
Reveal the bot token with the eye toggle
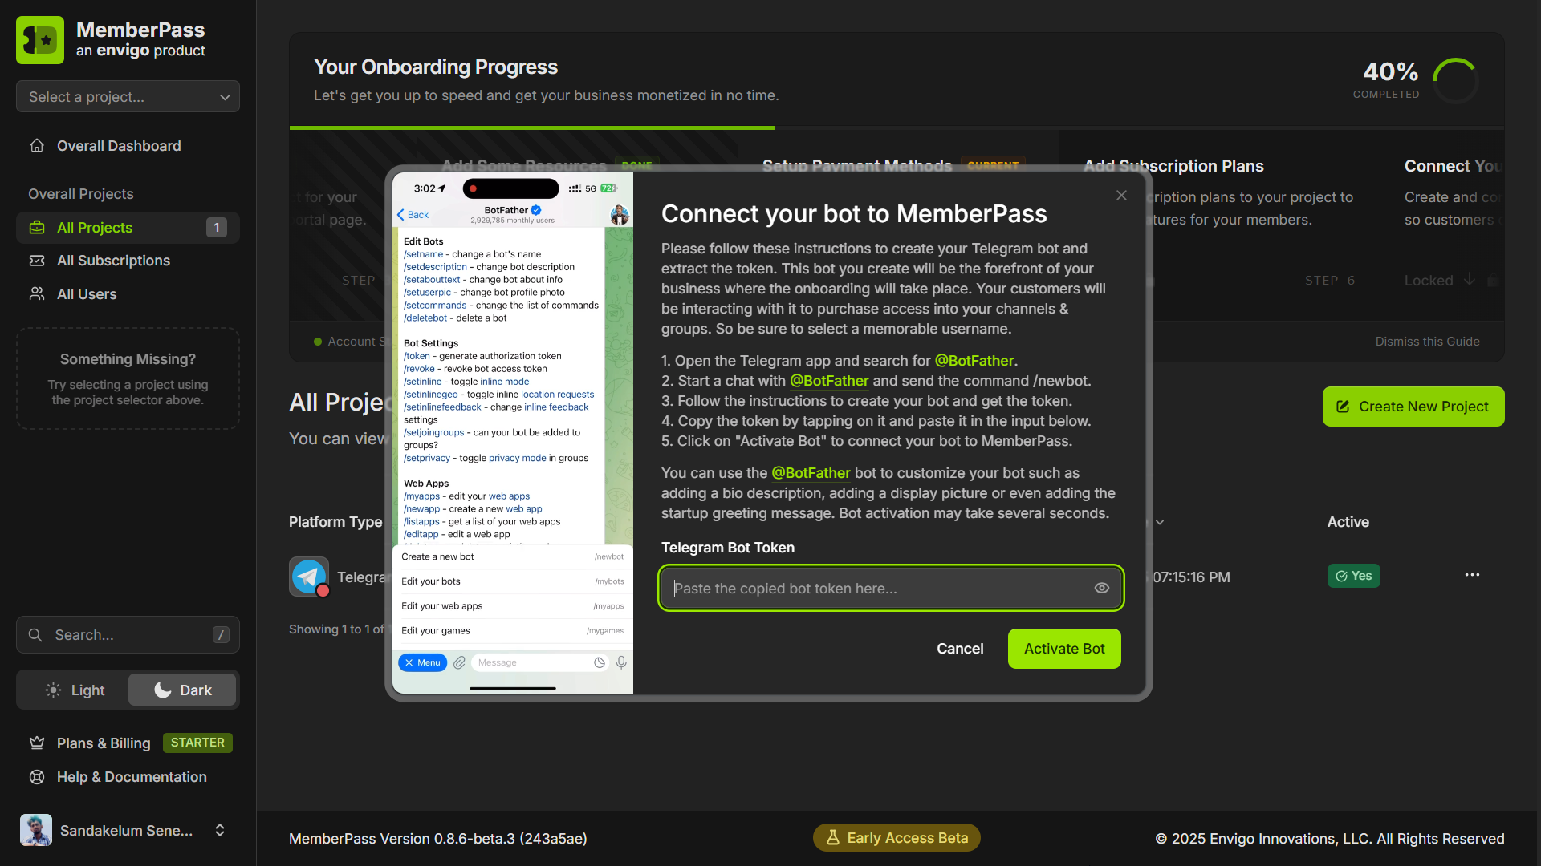tap(1101, 588)
